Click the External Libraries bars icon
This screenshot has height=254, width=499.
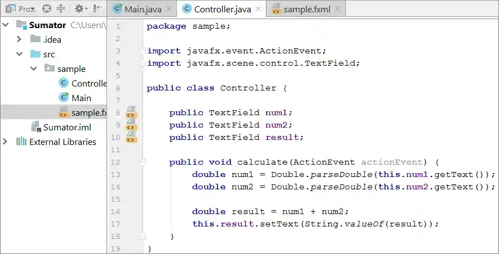point(21,141)
